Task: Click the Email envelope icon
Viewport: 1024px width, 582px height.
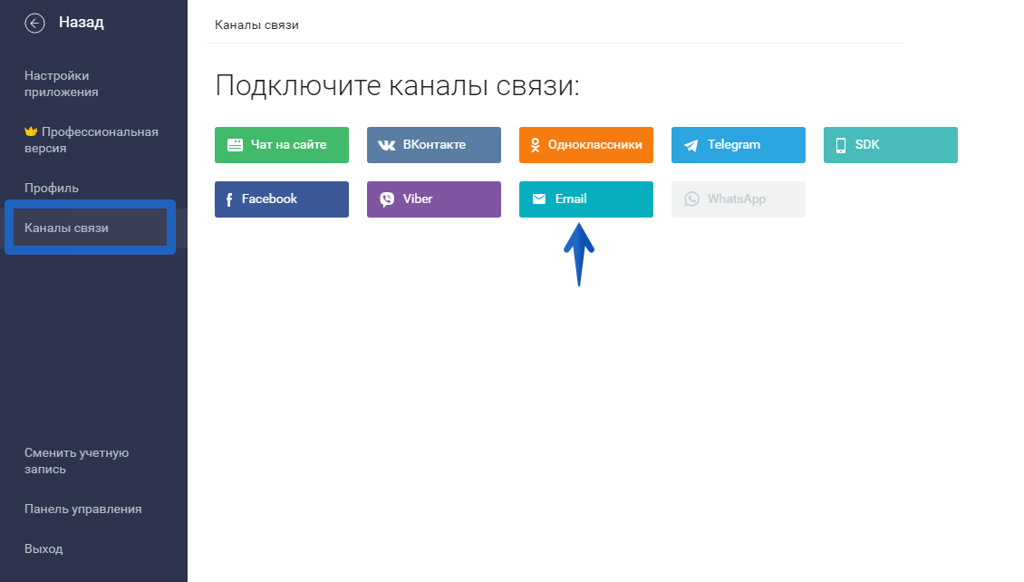Action: point(539,199)
